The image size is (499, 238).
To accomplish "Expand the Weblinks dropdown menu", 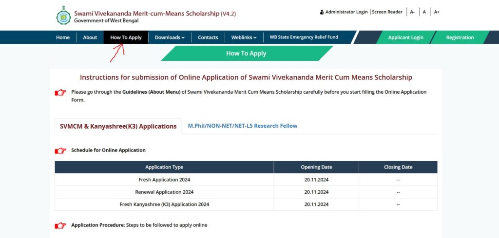I will [x=244, y=37].
